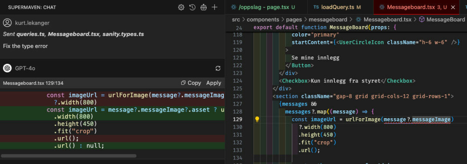The height and width of the screenshot is (164, 467).
Task: Open the pages breadcrumb segment
Action: pos(293,20)
